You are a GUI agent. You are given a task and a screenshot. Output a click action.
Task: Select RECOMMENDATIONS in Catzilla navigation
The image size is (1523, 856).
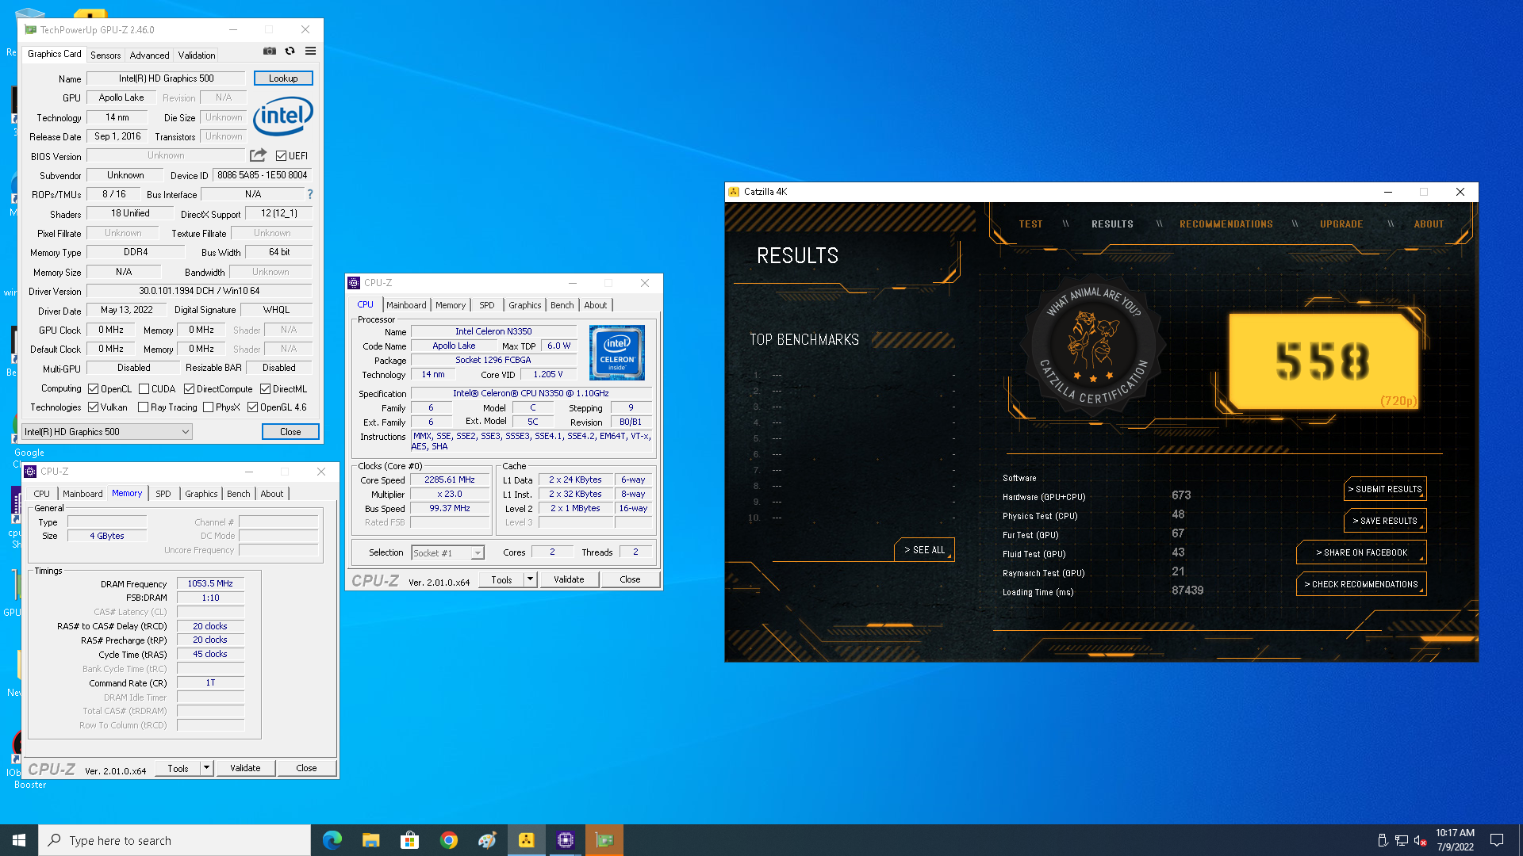pos(1226,224)
